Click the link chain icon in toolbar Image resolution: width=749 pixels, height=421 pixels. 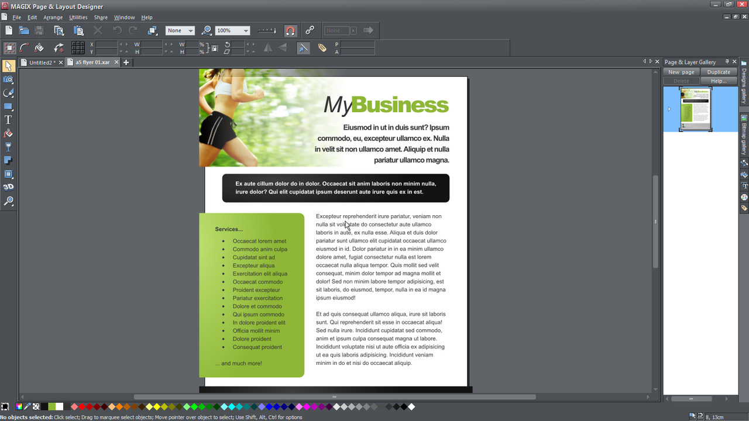click(310, 30)
